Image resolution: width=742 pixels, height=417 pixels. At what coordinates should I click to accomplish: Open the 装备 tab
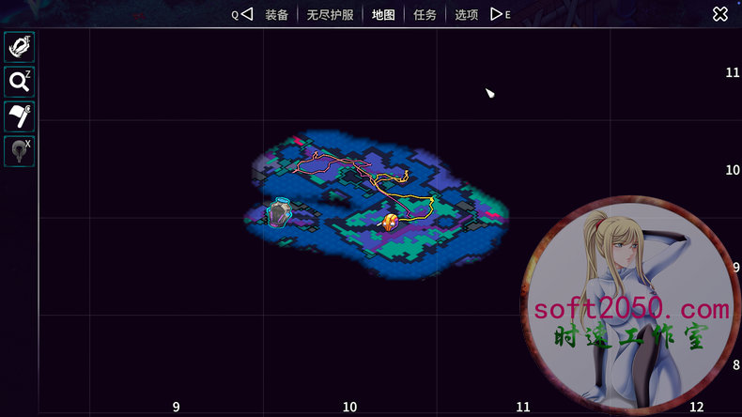pos(276,14)
